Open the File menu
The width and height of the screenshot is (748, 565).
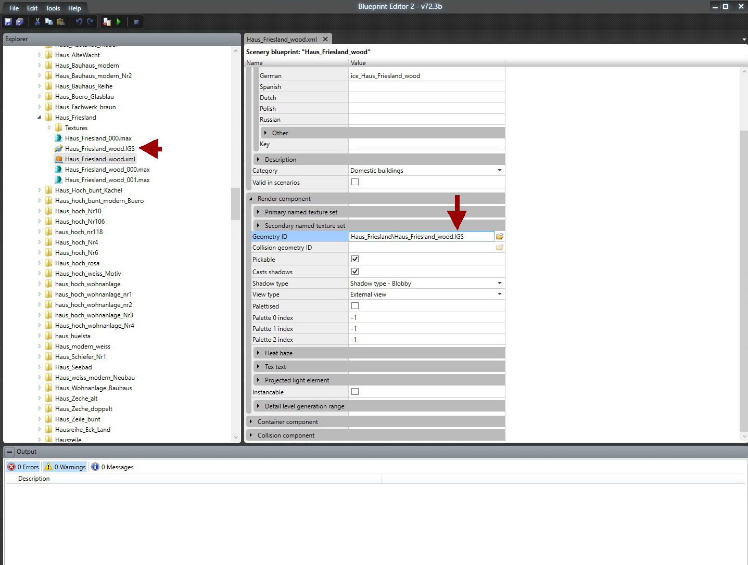pos(14,8)
